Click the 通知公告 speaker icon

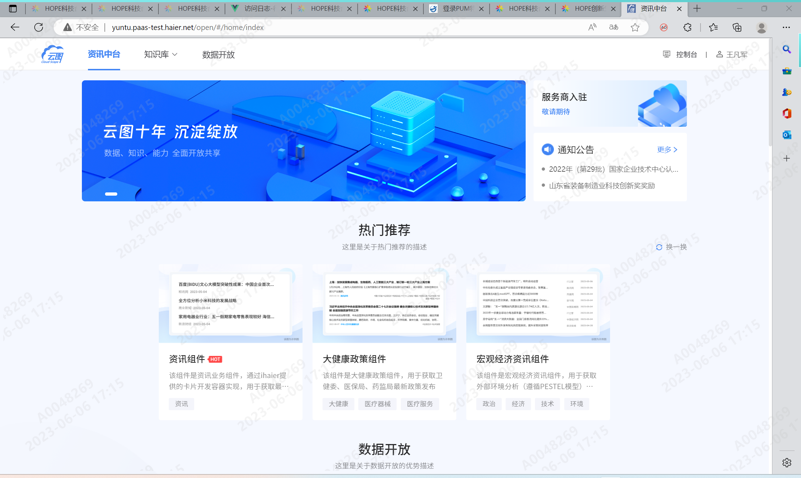547,149
